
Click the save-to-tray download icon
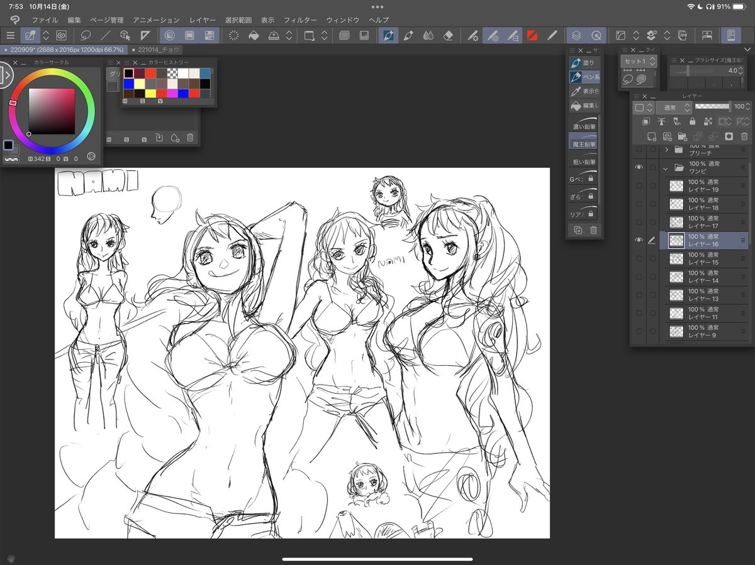click(274, 35)
